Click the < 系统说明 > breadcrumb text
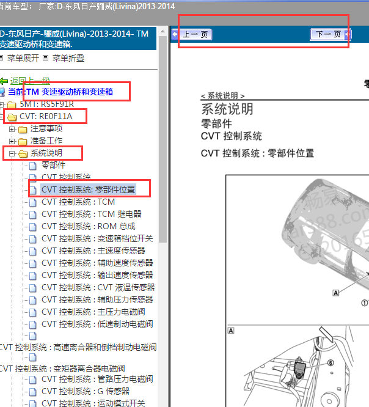 click(222, 96)
